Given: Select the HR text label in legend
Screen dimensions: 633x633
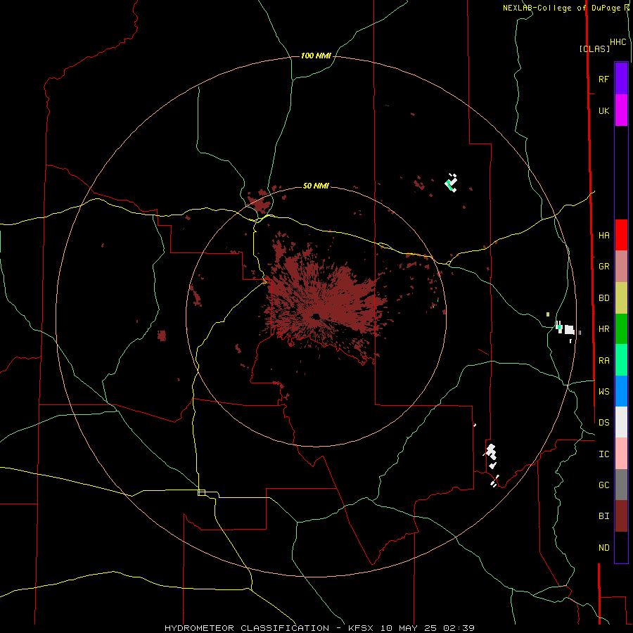Looking at the screenshot, I should click(603, 329).
